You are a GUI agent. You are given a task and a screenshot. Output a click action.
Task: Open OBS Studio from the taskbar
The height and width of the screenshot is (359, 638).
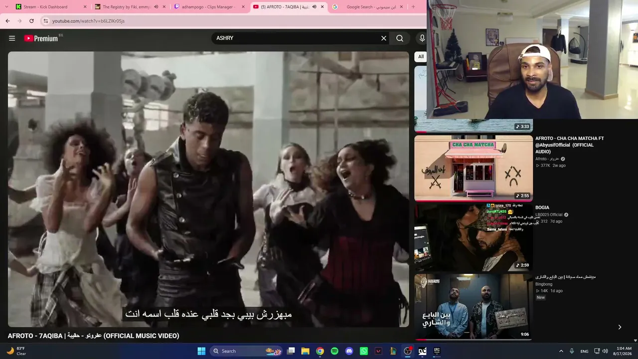tap(408, 351)
